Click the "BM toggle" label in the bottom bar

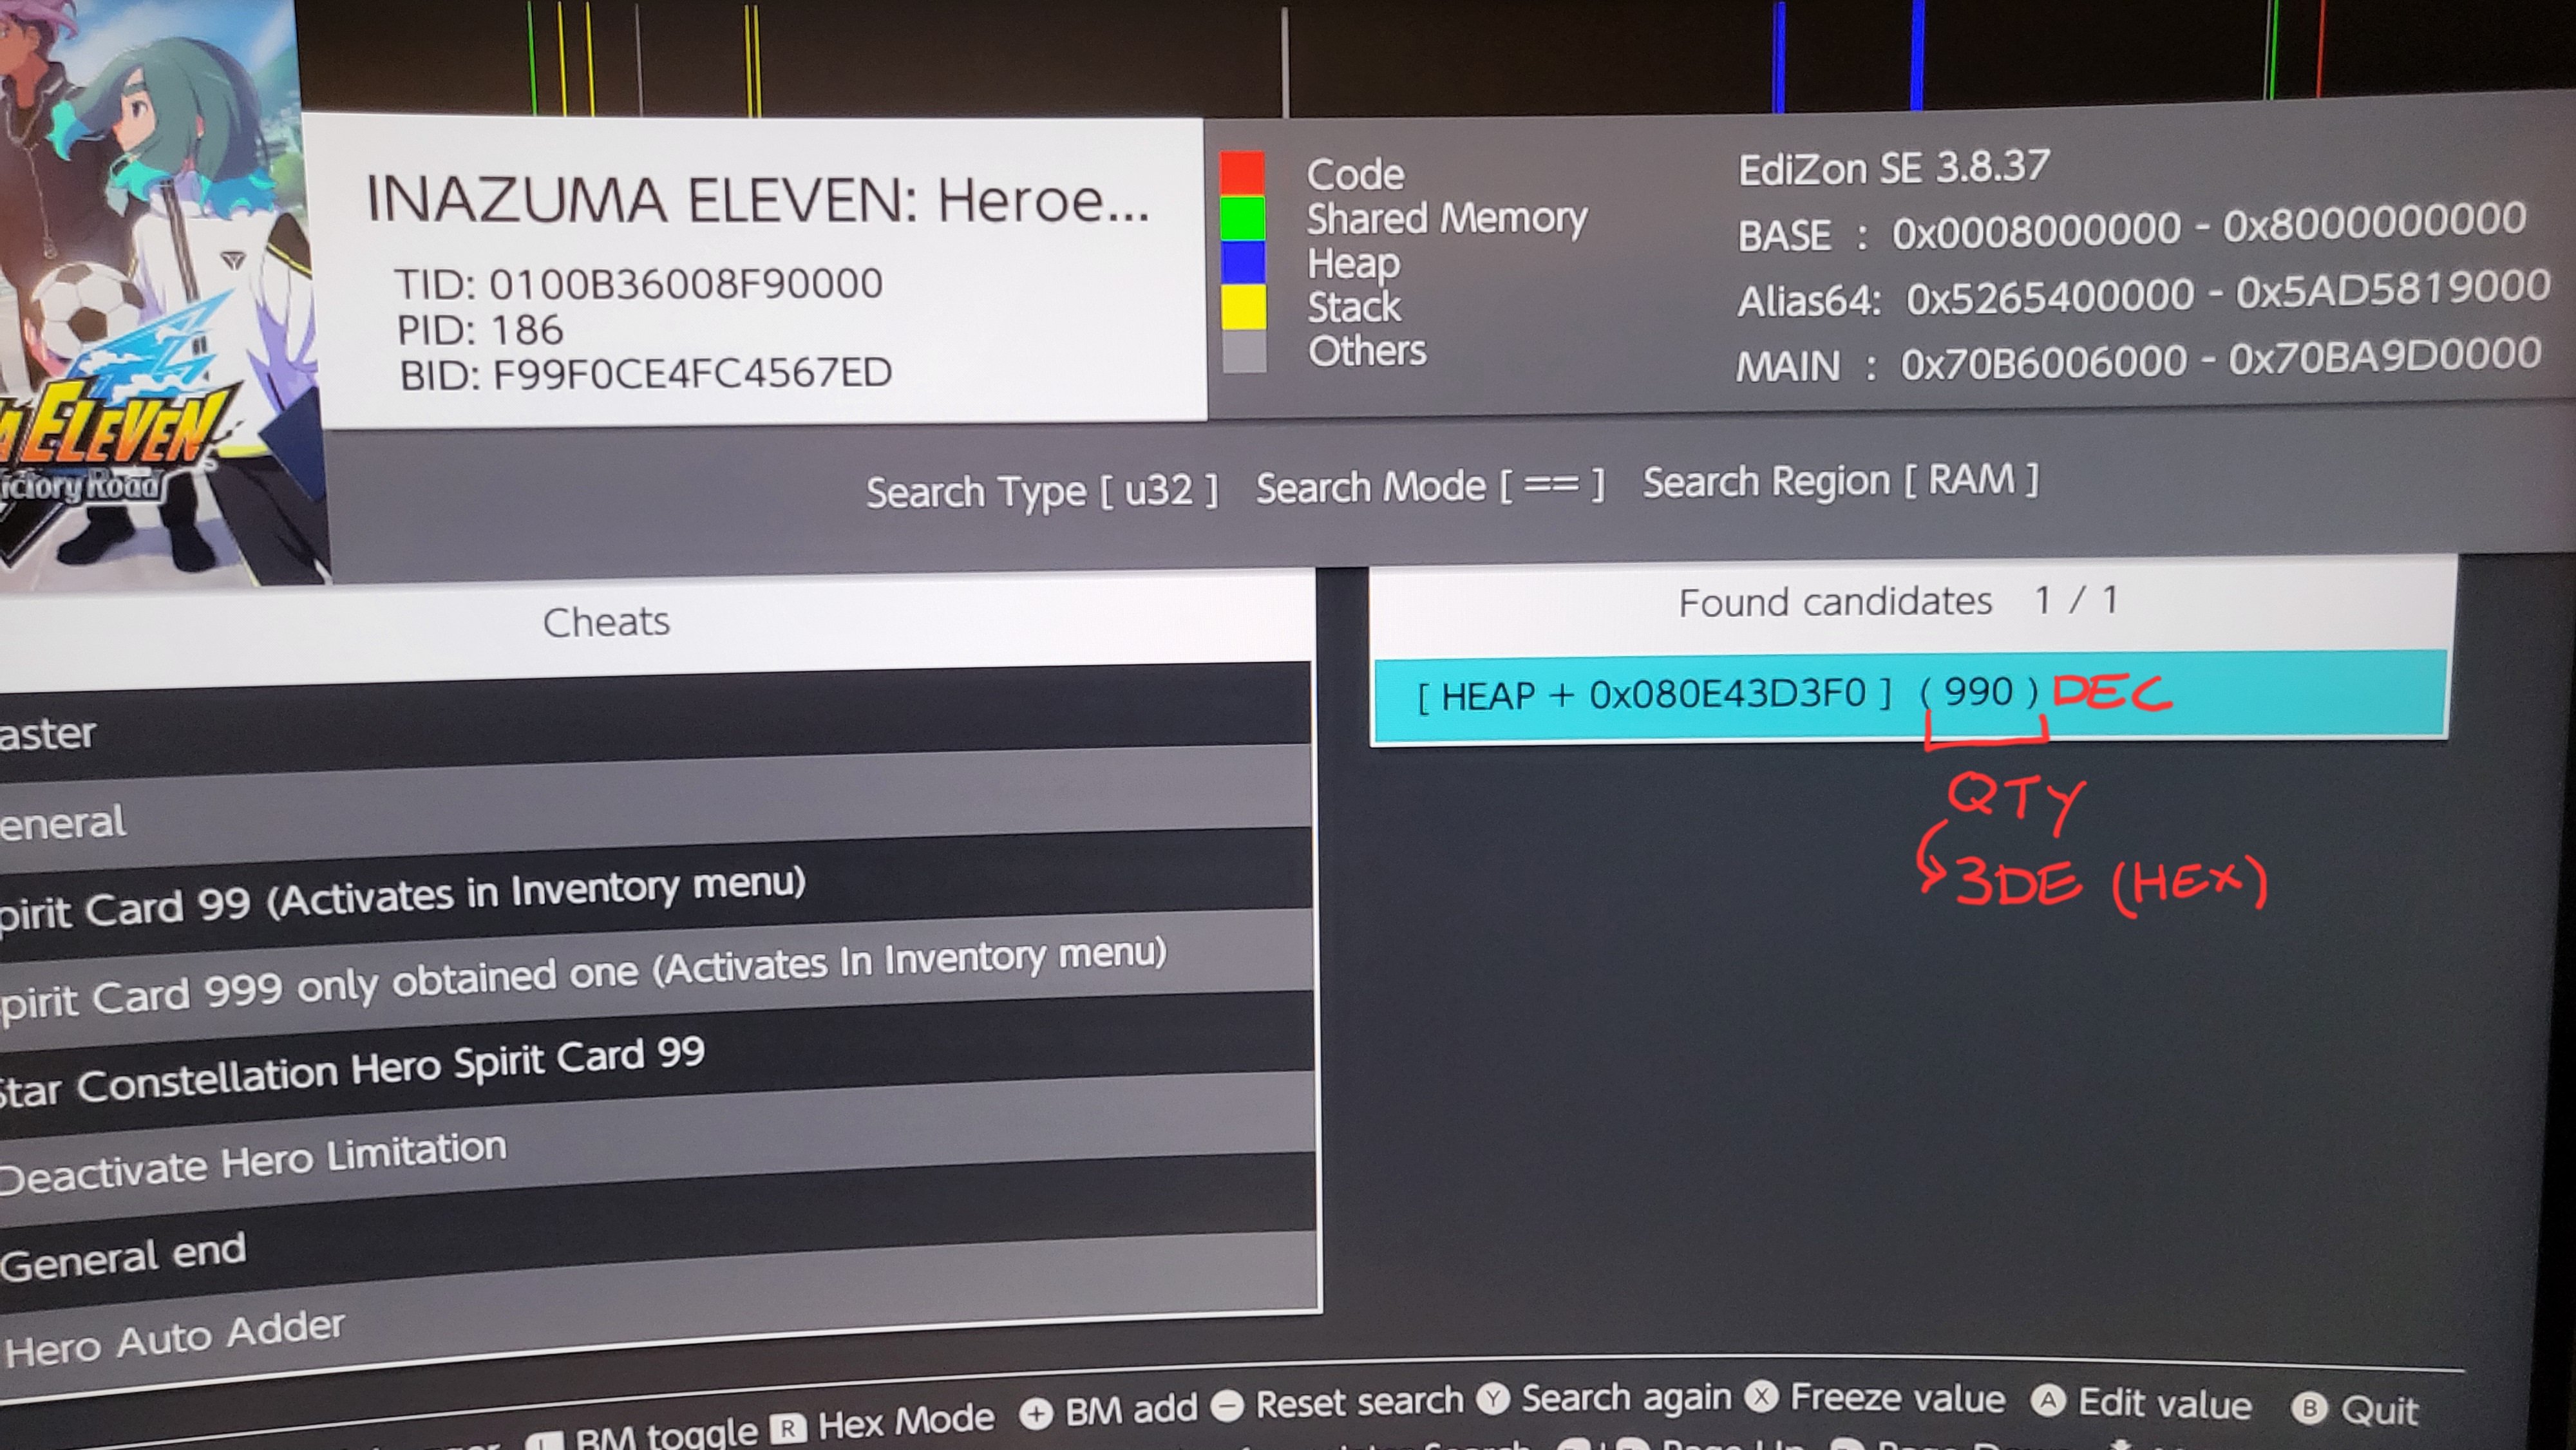click(x=667, y=1434)
